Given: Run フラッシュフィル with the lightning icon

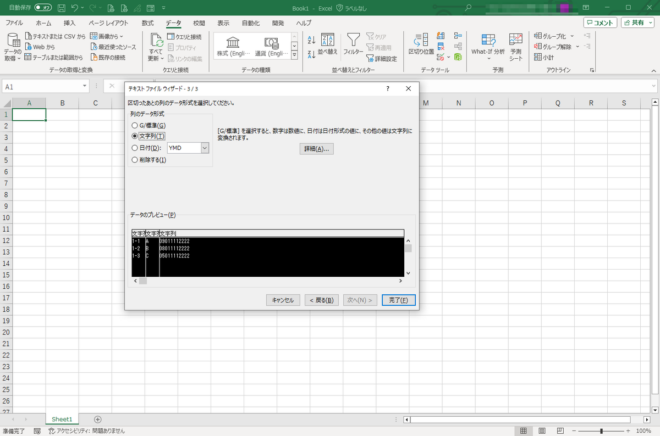Looking at the screenshot, I should (x=440, y=36).
